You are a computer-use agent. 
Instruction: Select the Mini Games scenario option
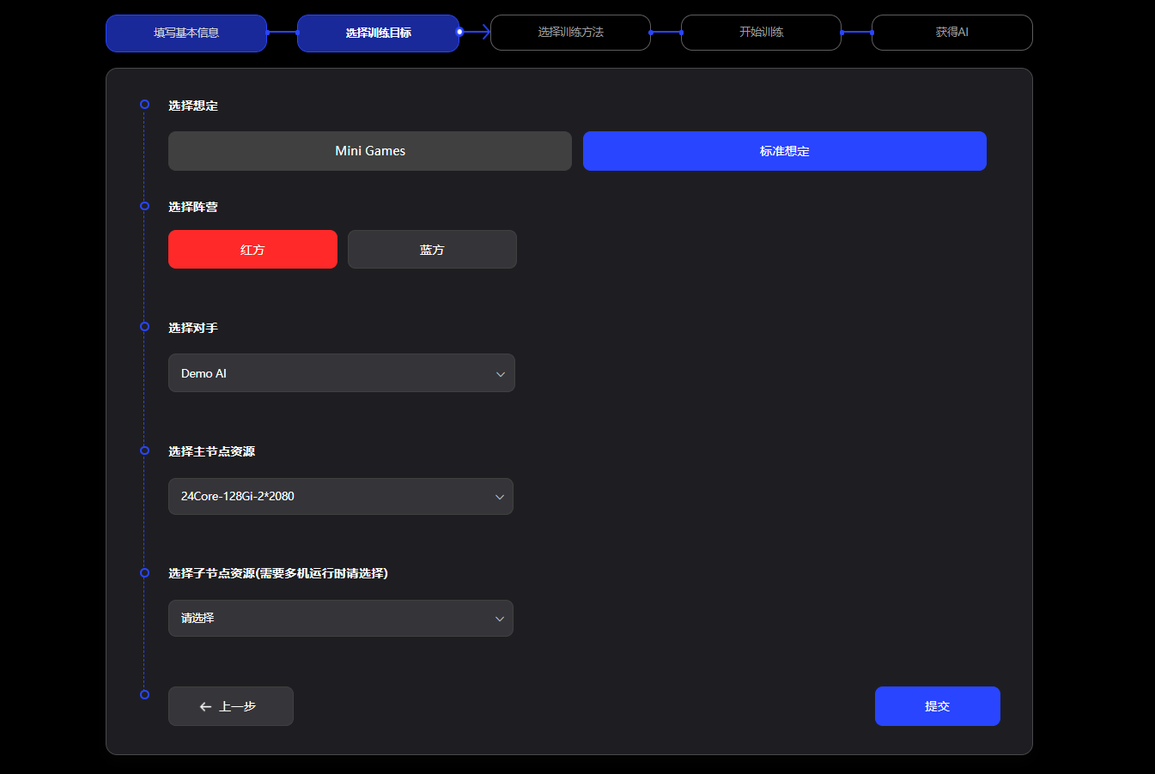point(369,151)
